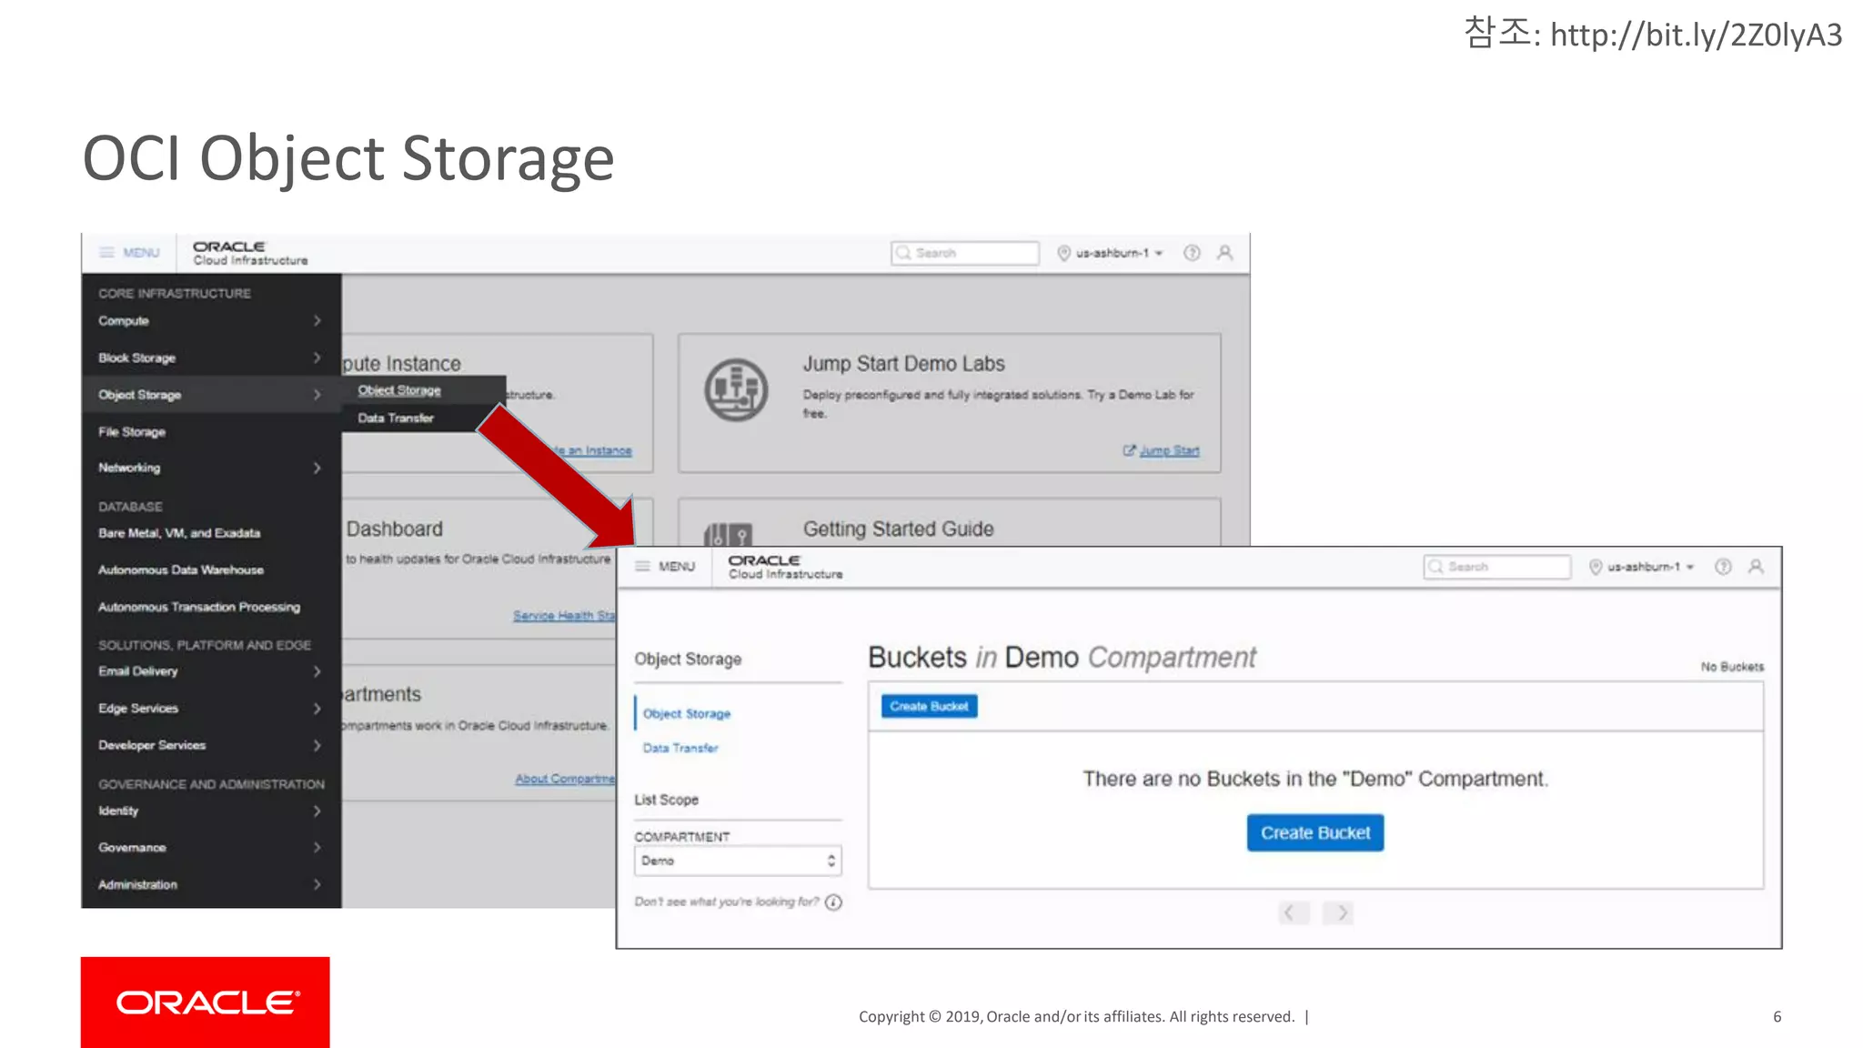Click the region pin icon in the Buckets window header
This screenshot has width=1863, height=1048.
click(x=1596, y=567)
